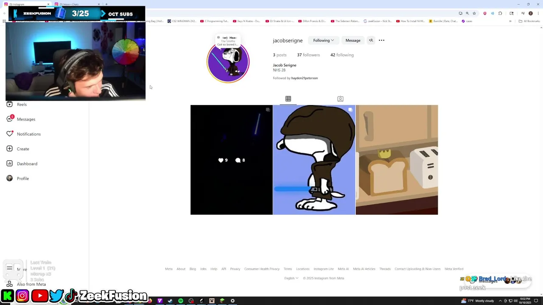Click the Help footer link
The width and height of the screenshot is (543, 305).
point(214,269)
